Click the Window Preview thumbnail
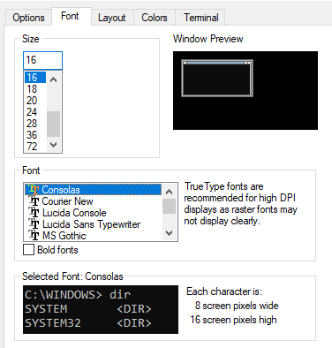The width and height of the screenshot is (332, 348). (245, 90)
